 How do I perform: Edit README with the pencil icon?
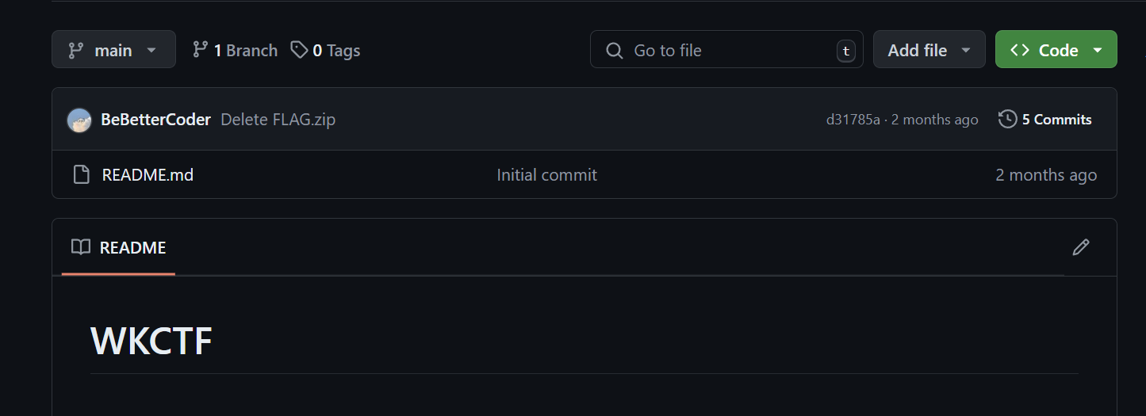pos(1080,247)
